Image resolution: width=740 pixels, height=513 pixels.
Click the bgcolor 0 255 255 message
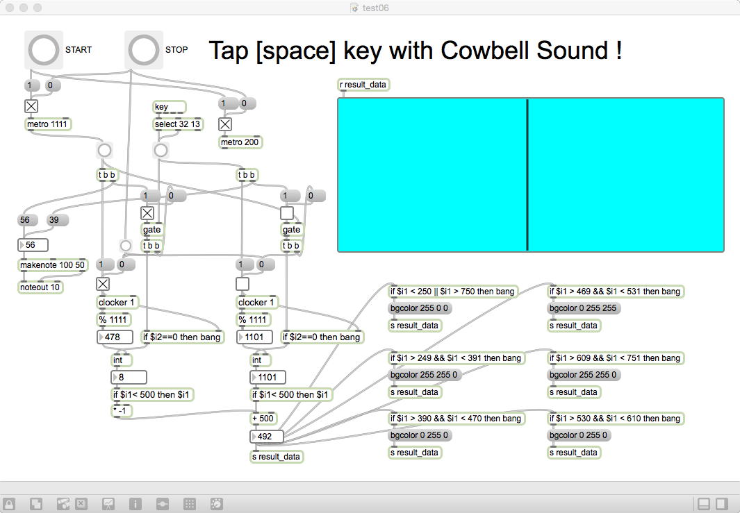coord(584,308)
